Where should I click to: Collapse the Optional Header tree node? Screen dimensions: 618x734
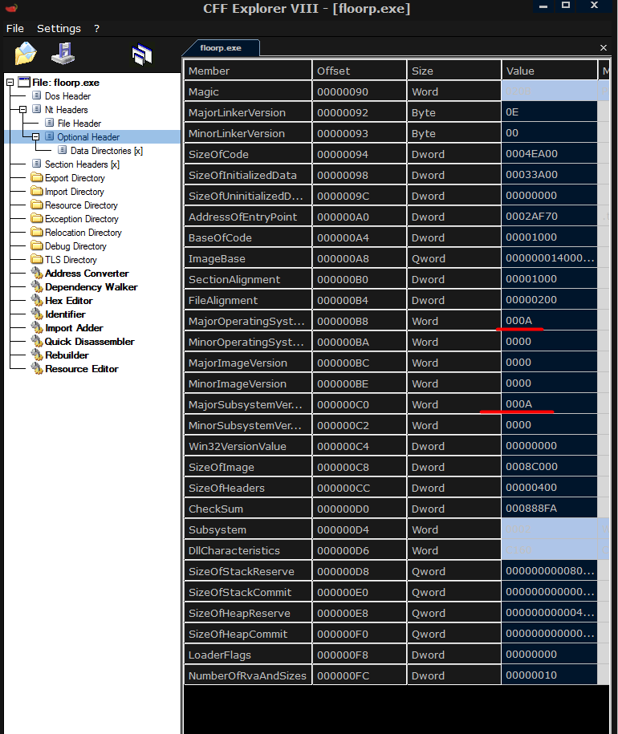(x=35, y=136)
